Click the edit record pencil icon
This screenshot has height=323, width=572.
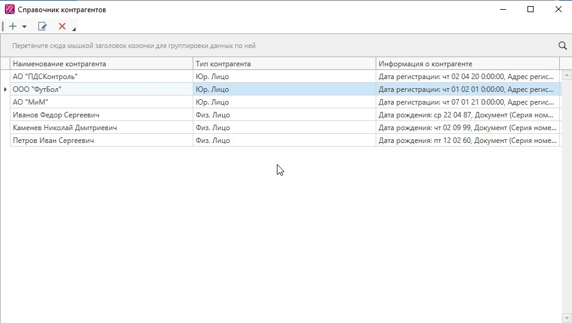coord(43,26)
